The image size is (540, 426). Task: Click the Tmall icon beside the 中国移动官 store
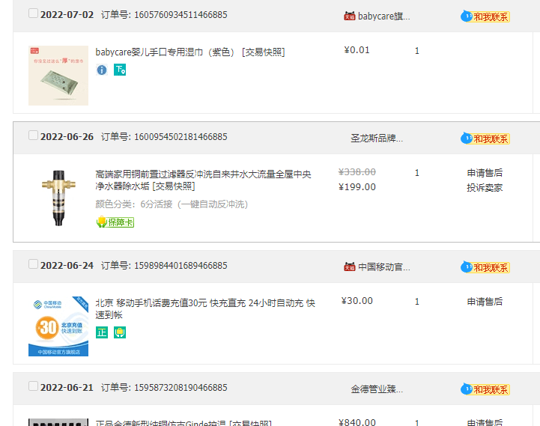[x=349, y=267]
